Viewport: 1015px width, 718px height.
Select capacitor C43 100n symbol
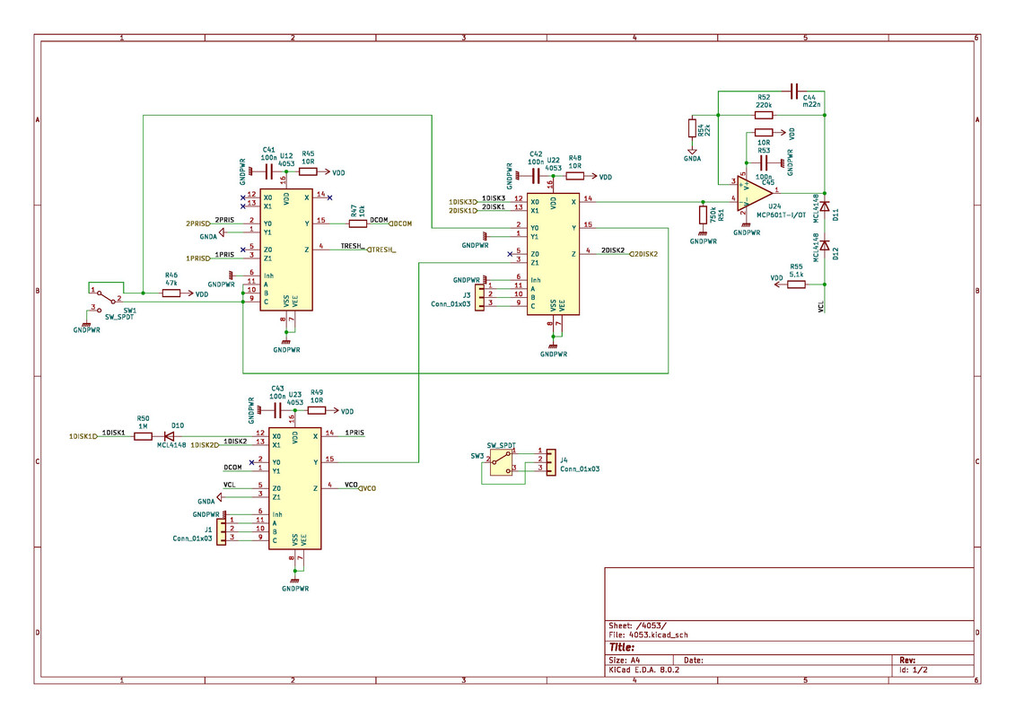(x=277, y=410)
